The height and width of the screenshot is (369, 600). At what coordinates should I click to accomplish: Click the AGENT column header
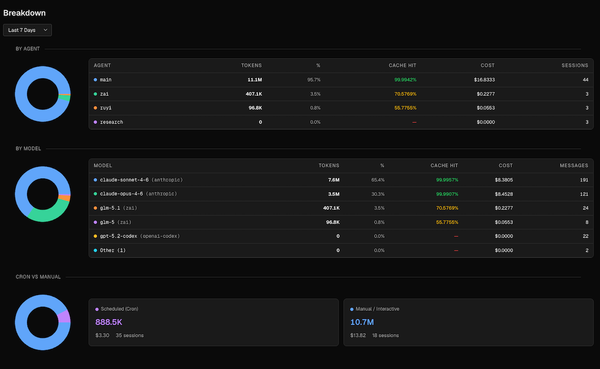tap(102, 65)
